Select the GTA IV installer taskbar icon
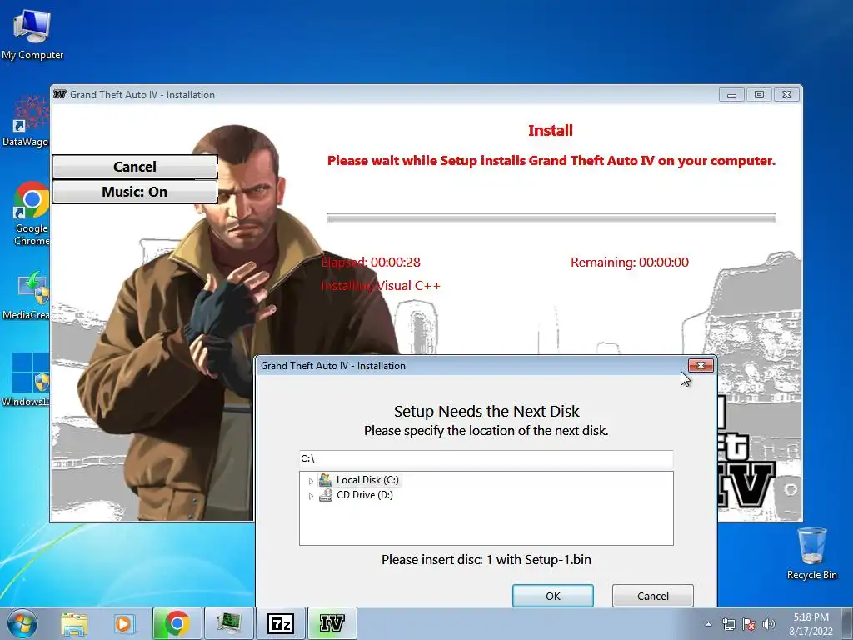 pos(332,623)
